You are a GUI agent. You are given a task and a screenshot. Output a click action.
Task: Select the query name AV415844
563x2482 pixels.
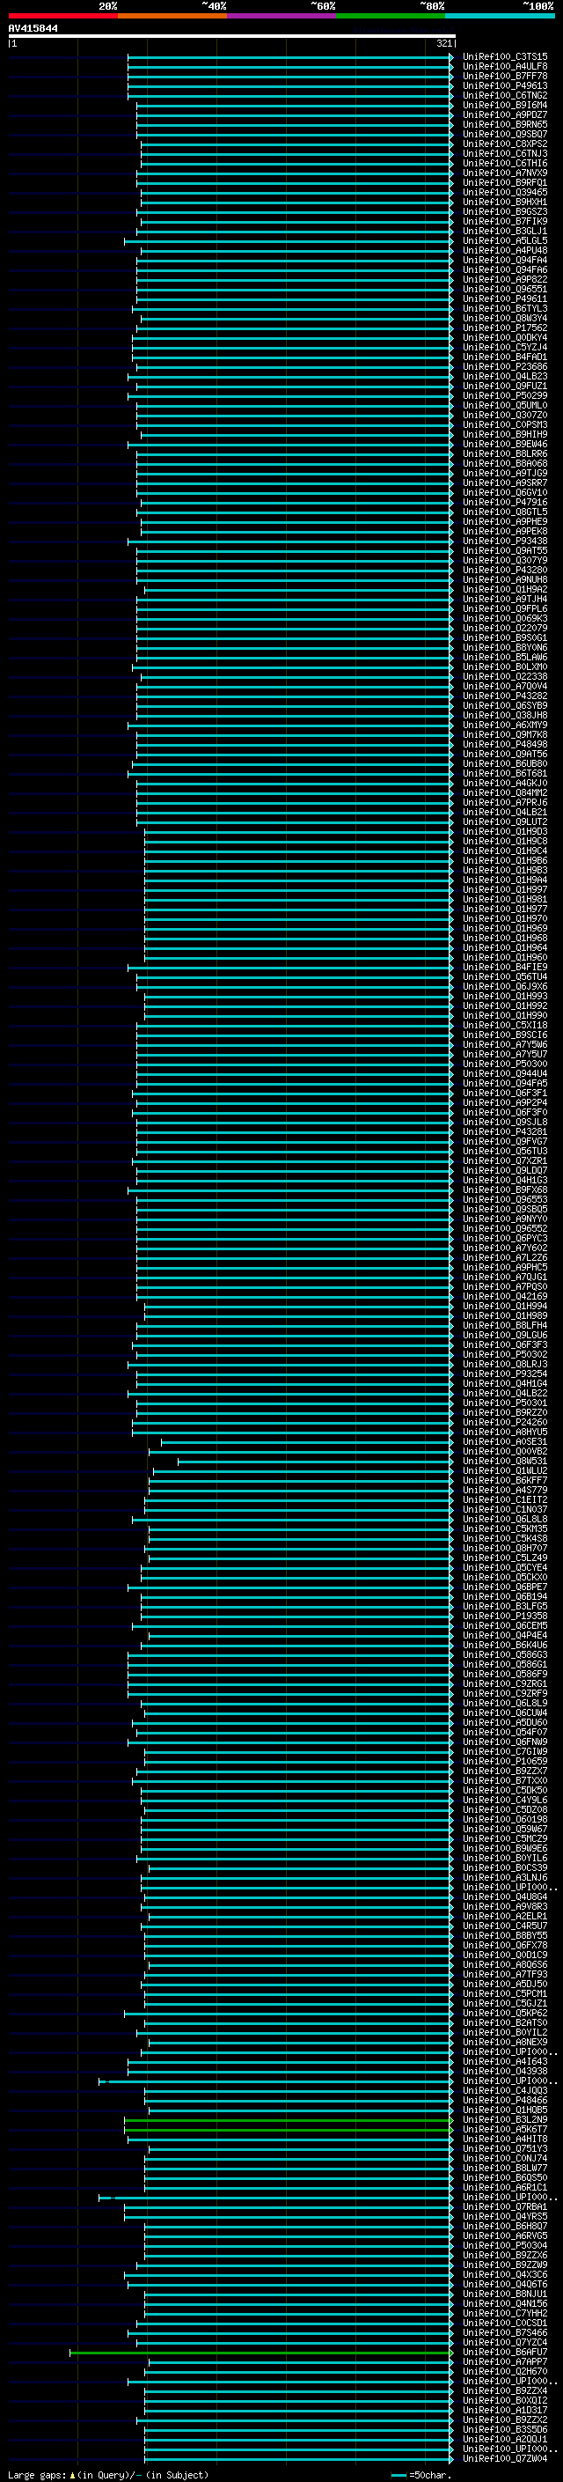(x=33, y=29)
